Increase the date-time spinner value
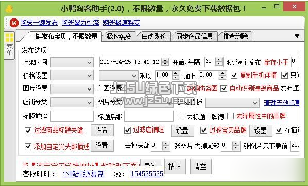308x186 pixels. (165, 60)
